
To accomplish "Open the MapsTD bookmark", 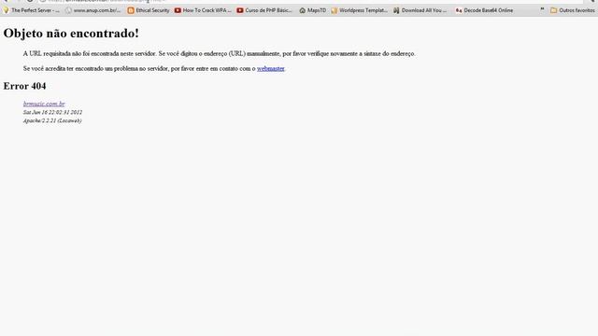I will (x=313, y=10).
